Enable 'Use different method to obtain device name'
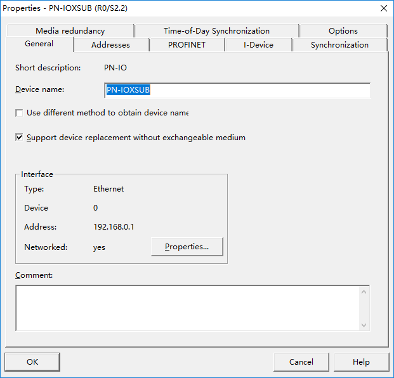This screenshot has width=394, height=378. coord(19,113)
